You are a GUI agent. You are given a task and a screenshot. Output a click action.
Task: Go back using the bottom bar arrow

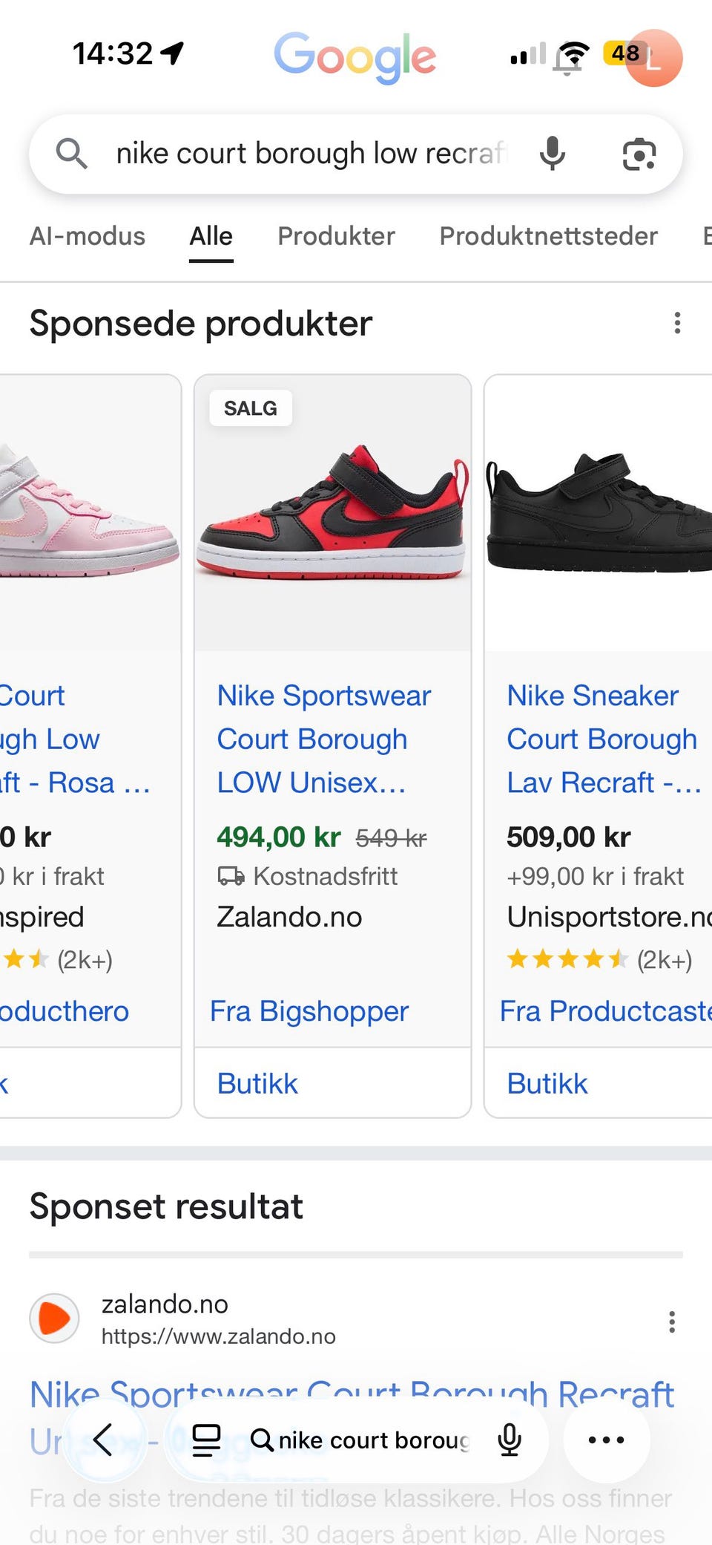click(x=104, y=1440)
